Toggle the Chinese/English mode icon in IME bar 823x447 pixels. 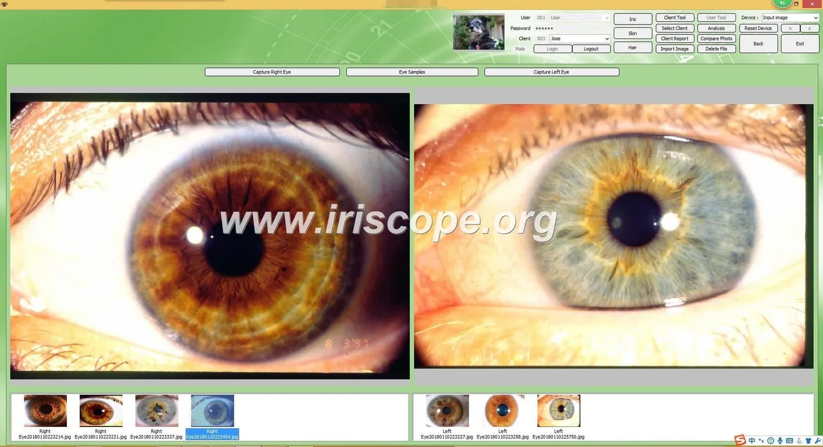tap(752, 440)
